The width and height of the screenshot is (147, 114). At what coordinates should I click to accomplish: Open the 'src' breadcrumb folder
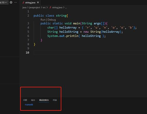coord(44,7)
